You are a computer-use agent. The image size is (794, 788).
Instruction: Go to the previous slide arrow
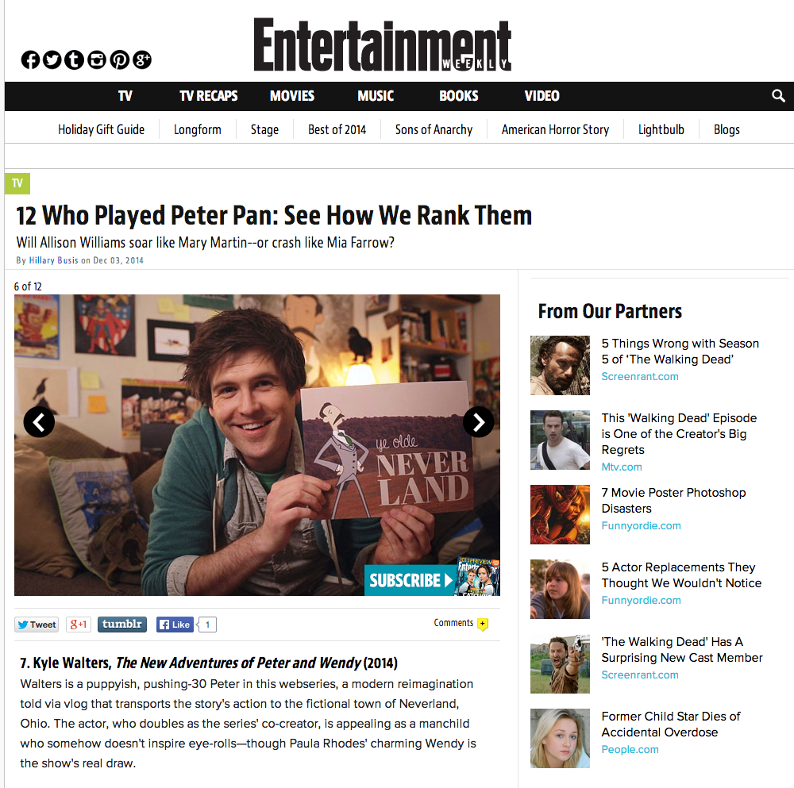click(x=39, y=422)
